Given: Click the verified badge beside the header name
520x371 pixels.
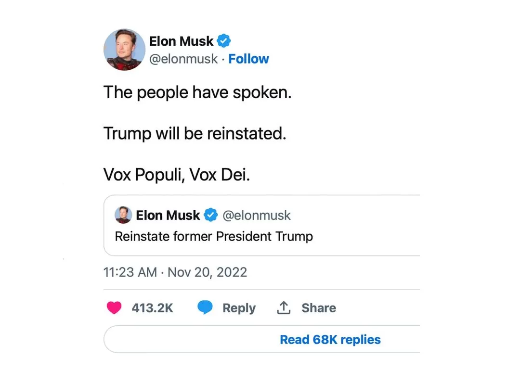Looking at the screenshot, I should point(223,41).
